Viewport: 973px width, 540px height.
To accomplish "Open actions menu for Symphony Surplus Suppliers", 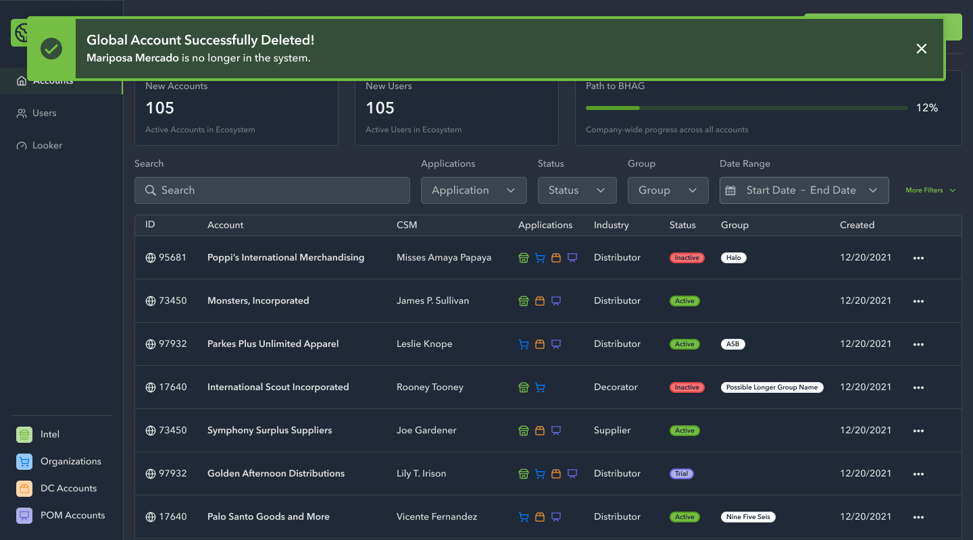I will tap(918, 431).
